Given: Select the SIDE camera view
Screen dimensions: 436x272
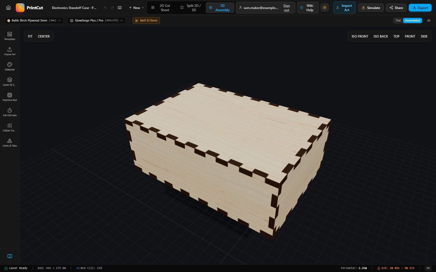Looking at the screenshot, I should pos(424,36).
